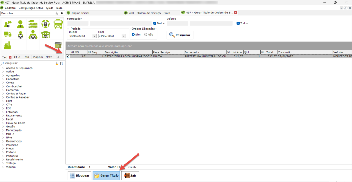The image size is (352, 182).
Task: Select the Não radio for Ordens Liberadas
Action: pos(146,34)
